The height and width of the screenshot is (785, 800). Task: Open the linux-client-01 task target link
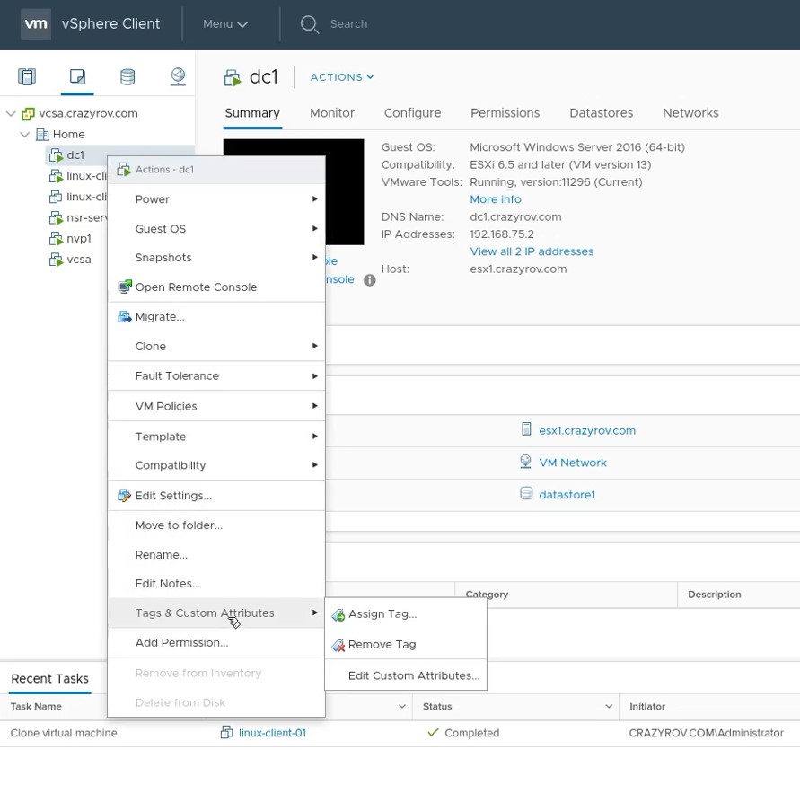tap(272, 733)
